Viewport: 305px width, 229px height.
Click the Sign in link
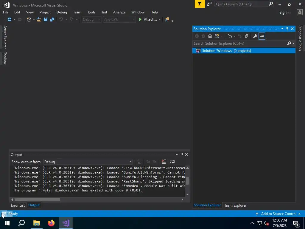(x=285, y=13)
